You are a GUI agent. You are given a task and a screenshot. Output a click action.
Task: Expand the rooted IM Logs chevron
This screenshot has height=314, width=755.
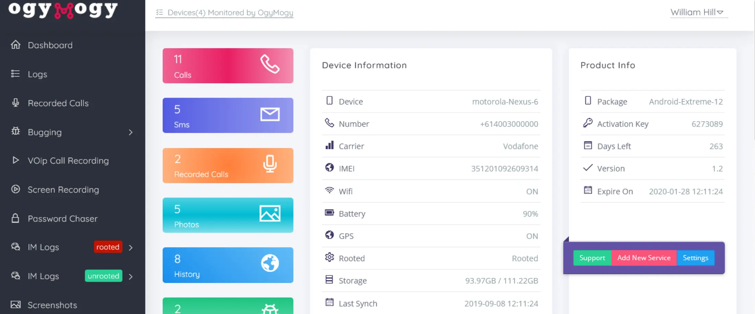(130, 247)
